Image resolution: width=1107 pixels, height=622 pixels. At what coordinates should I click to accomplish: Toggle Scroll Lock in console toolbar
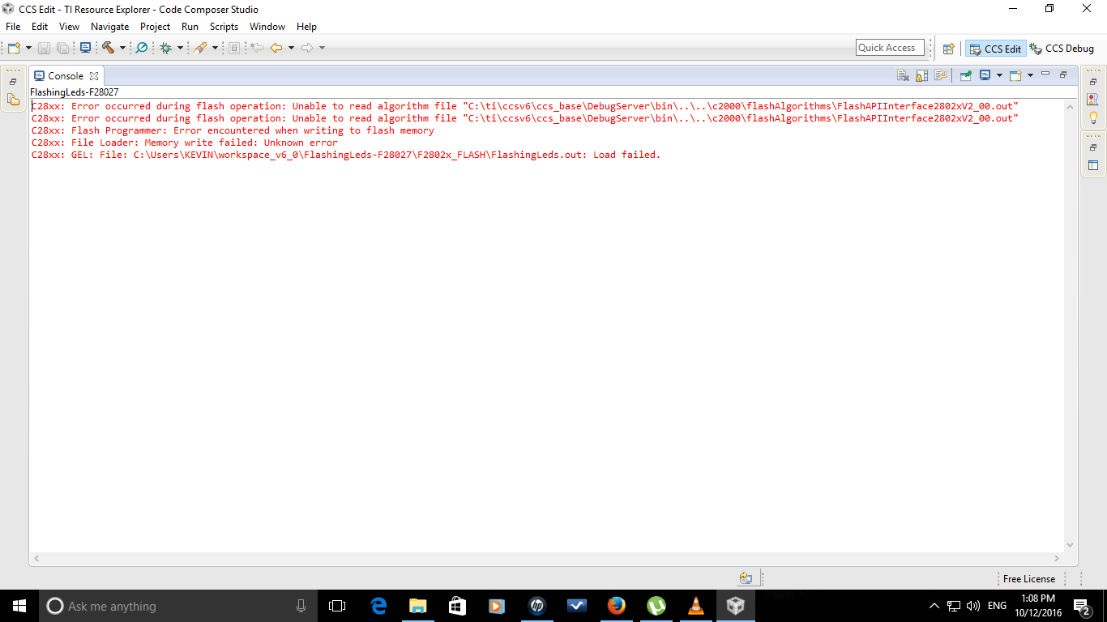[x=921, y=75]
